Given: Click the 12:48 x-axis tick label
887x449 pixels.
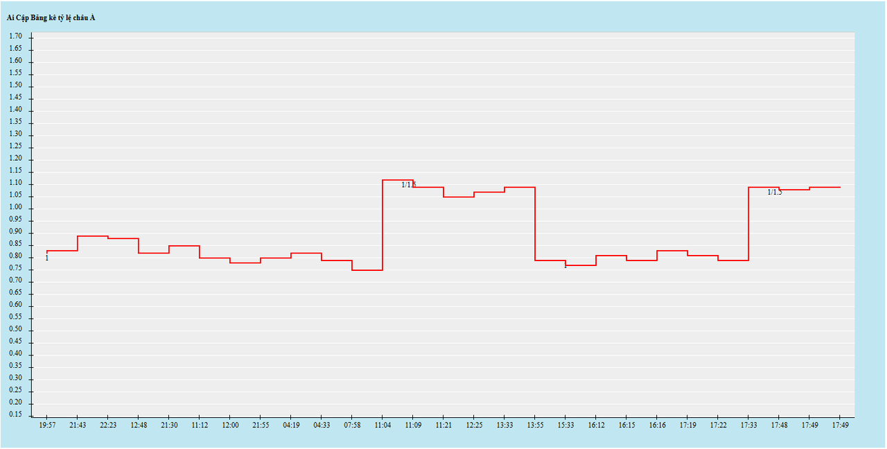Looking at the screenshot, I should (x=139, y=425).
